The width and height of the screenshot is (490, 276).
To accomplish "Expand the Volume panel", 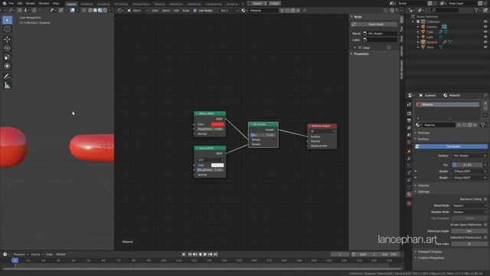I will coord(423,186).
